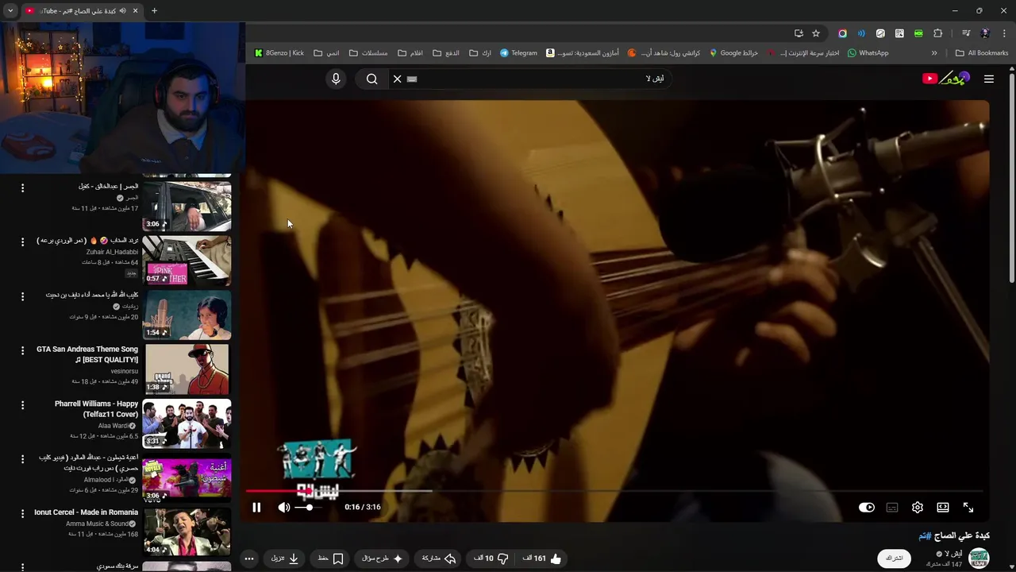Open the 3:06 car video thumbnail
This screenshot has width=1016, height=572.
click(x=187, y=206)
